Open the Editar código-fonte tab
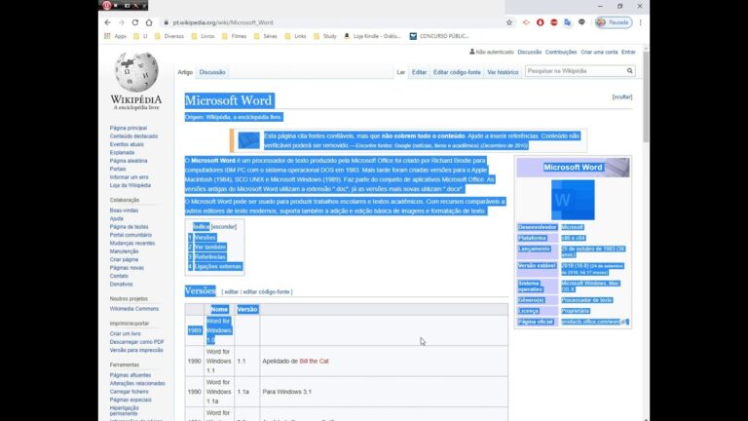This screenshot has height=421, width=748. pyautogui.click(x=457, y=72)
